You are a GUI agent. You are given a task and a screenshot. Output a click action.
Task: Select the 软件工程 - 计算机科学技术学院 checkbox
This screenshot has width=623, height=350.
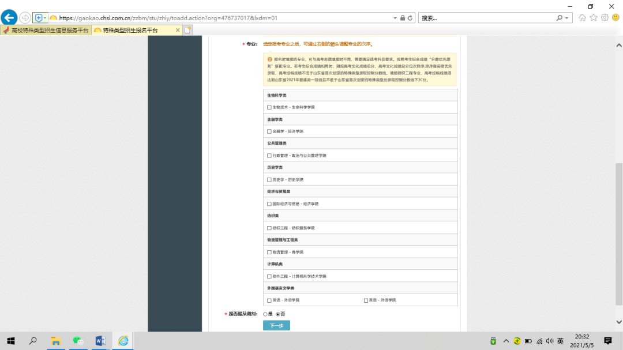[269, 276]
